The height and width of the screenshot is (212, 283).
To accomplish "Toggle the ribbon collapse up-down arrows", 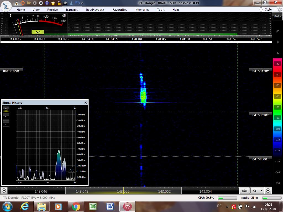I will [261, 9].
